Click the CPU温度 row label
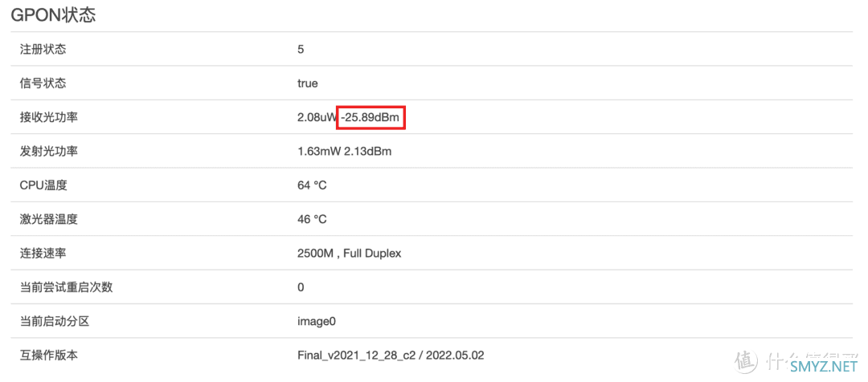Screen dimensions: 868x382 coord(43,185)
